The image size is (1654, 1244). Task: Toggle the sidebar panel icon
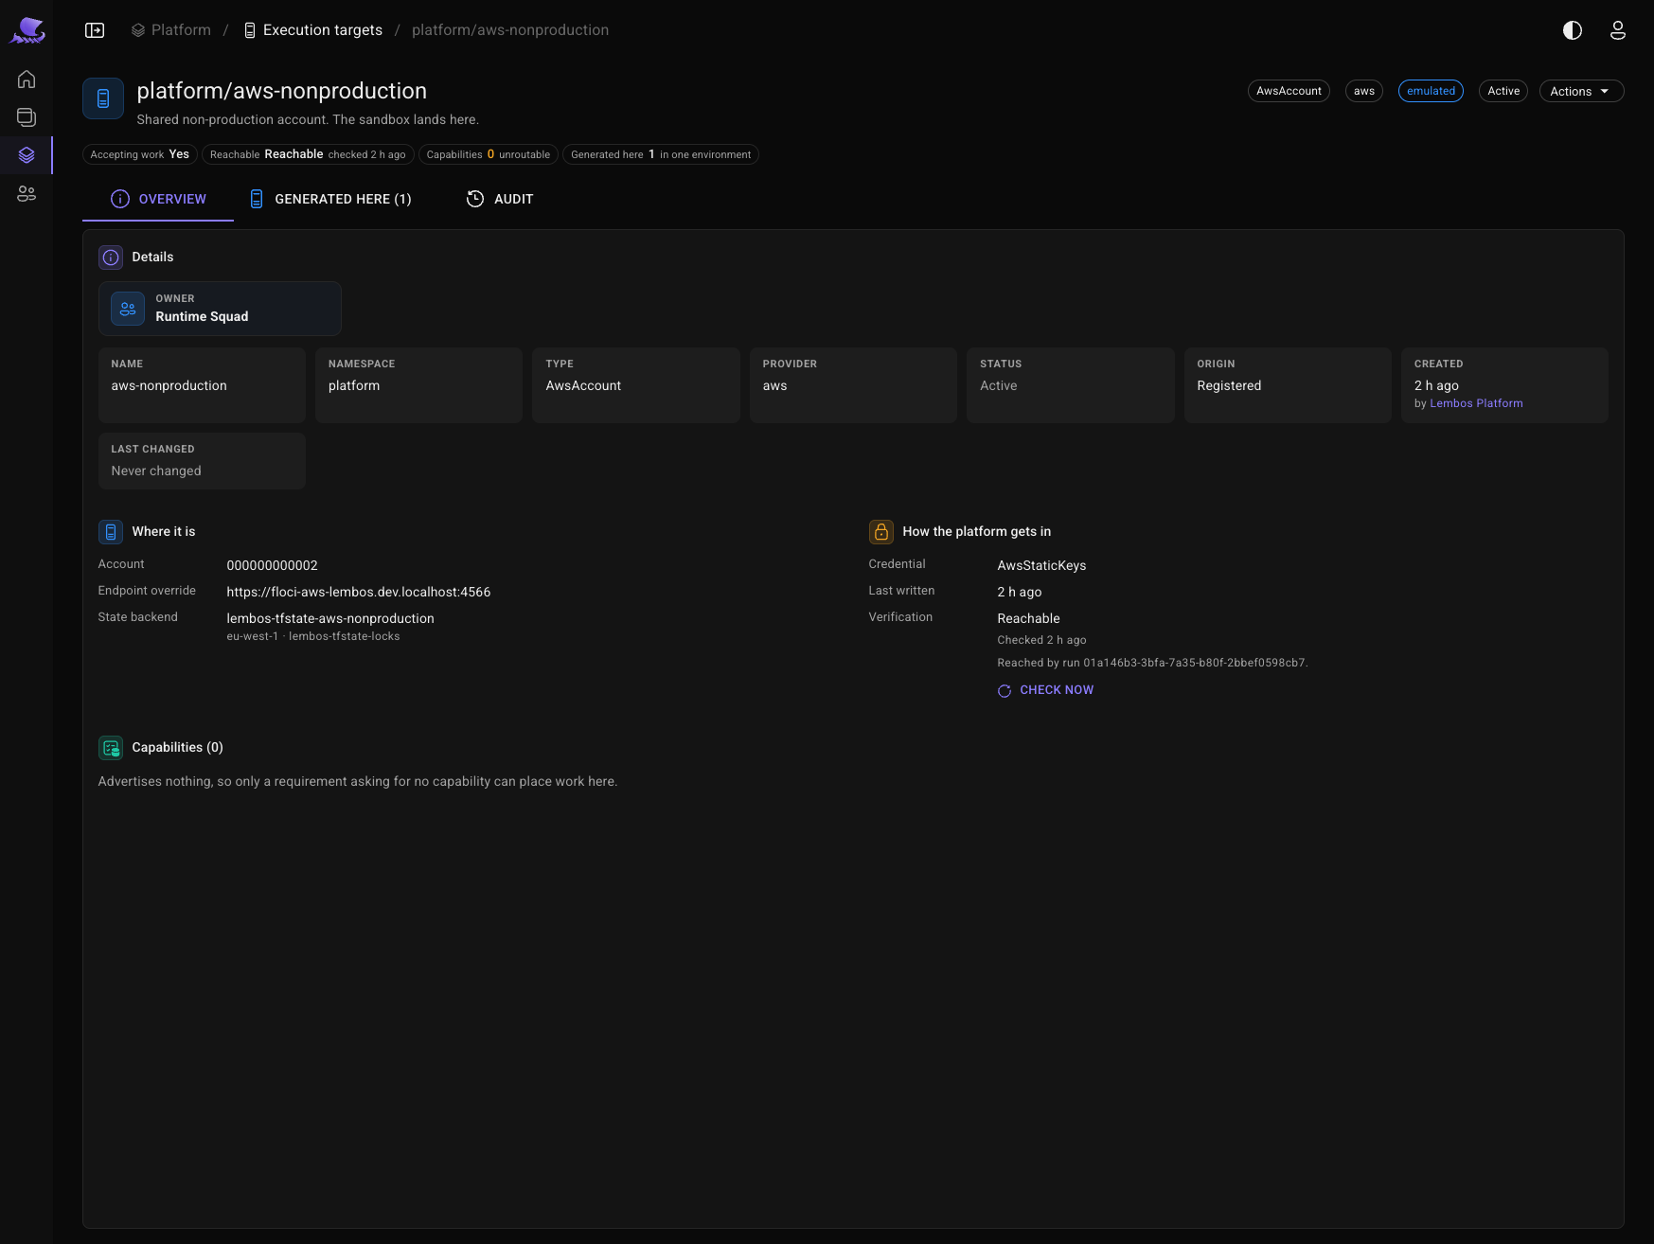click(x=95, y=30)
